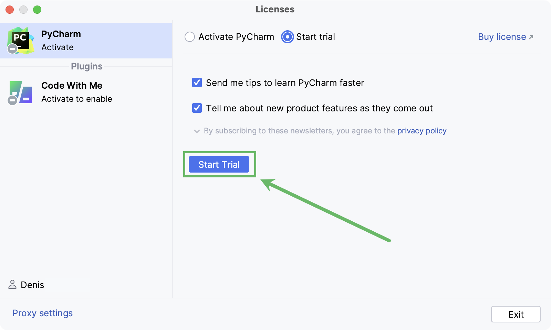
Task: Select the Activate PyCharm radio button
Action: [x=190, y=37]
